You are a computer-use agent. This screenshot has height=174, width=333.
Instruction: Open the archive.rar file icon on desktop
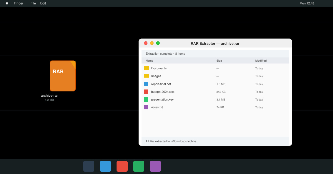[x=63, y=76]
